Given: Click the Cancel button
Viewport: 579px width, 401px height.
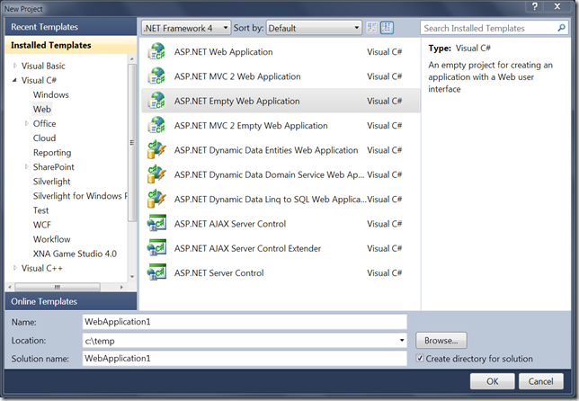Looking at the screenshot, I should click(541, 381).
